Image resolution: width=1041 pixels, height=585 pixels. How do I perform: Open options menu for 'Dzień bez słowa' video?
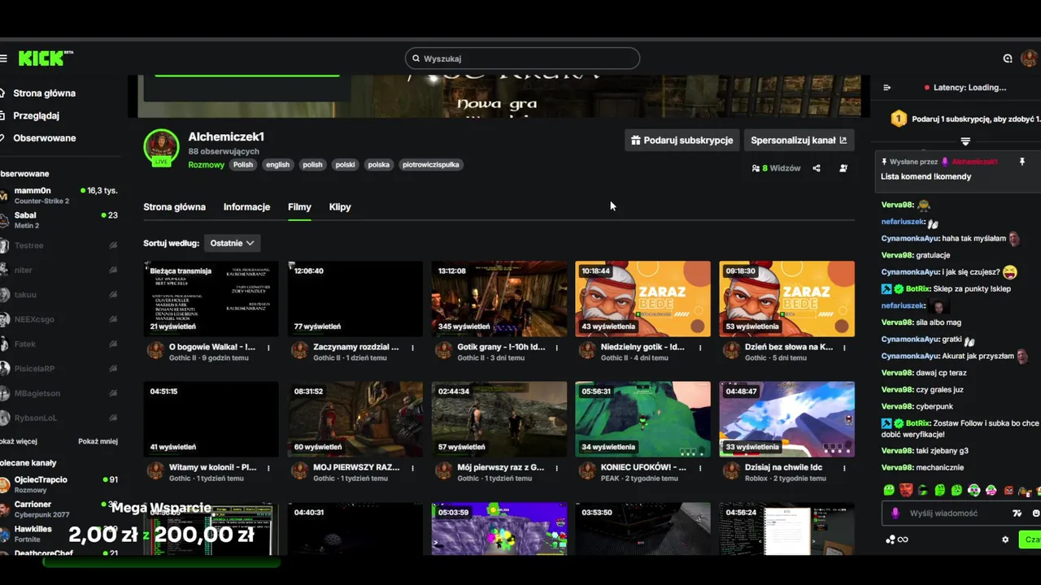click(x=844, y=348)
